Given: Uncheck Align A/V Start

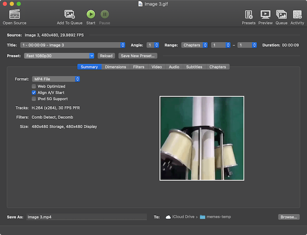Looking at the screenshot, I should 34,93.
